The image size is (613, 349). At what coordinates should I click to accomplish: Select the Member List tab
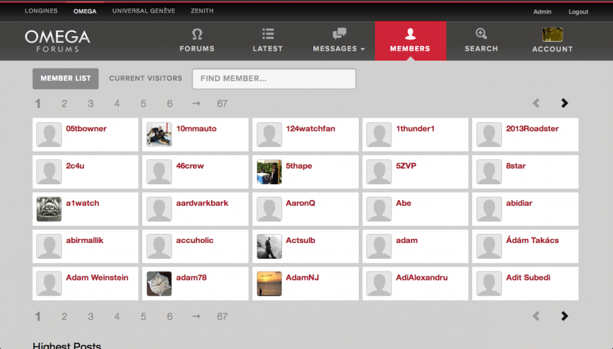(65, 78)
